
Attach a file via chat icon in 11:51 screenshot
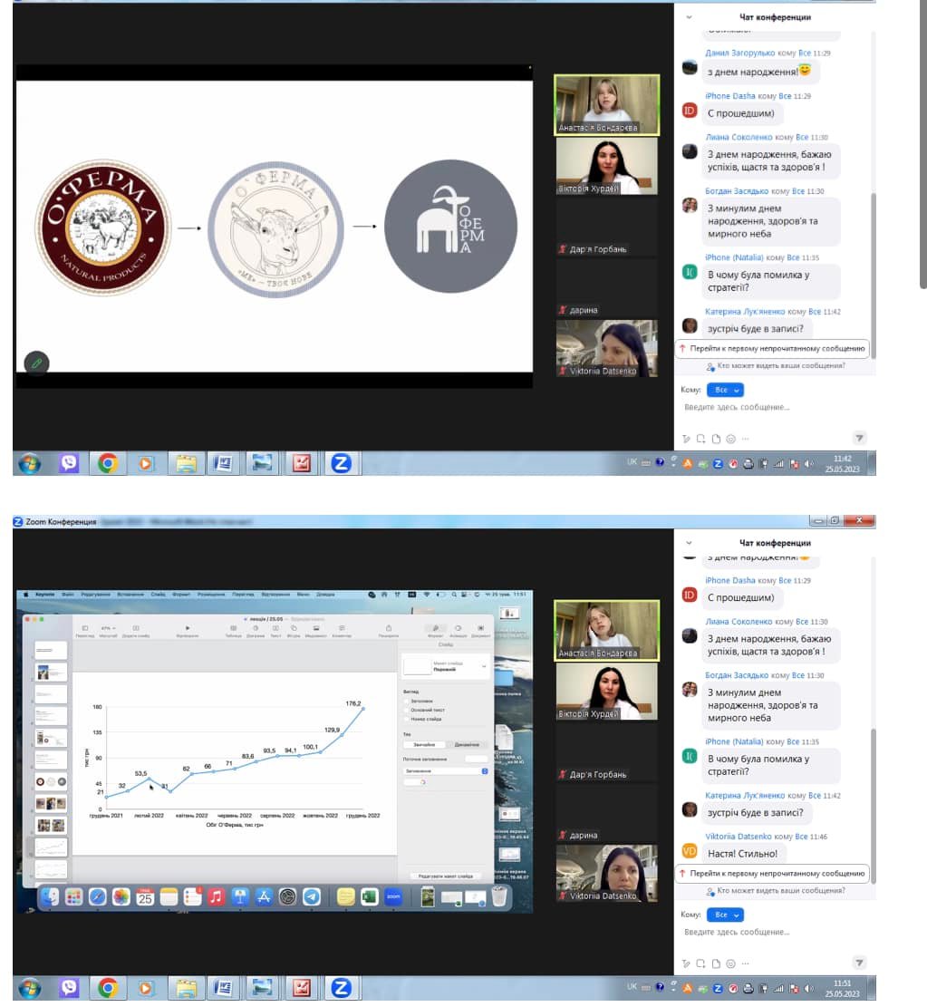(716, 964)
